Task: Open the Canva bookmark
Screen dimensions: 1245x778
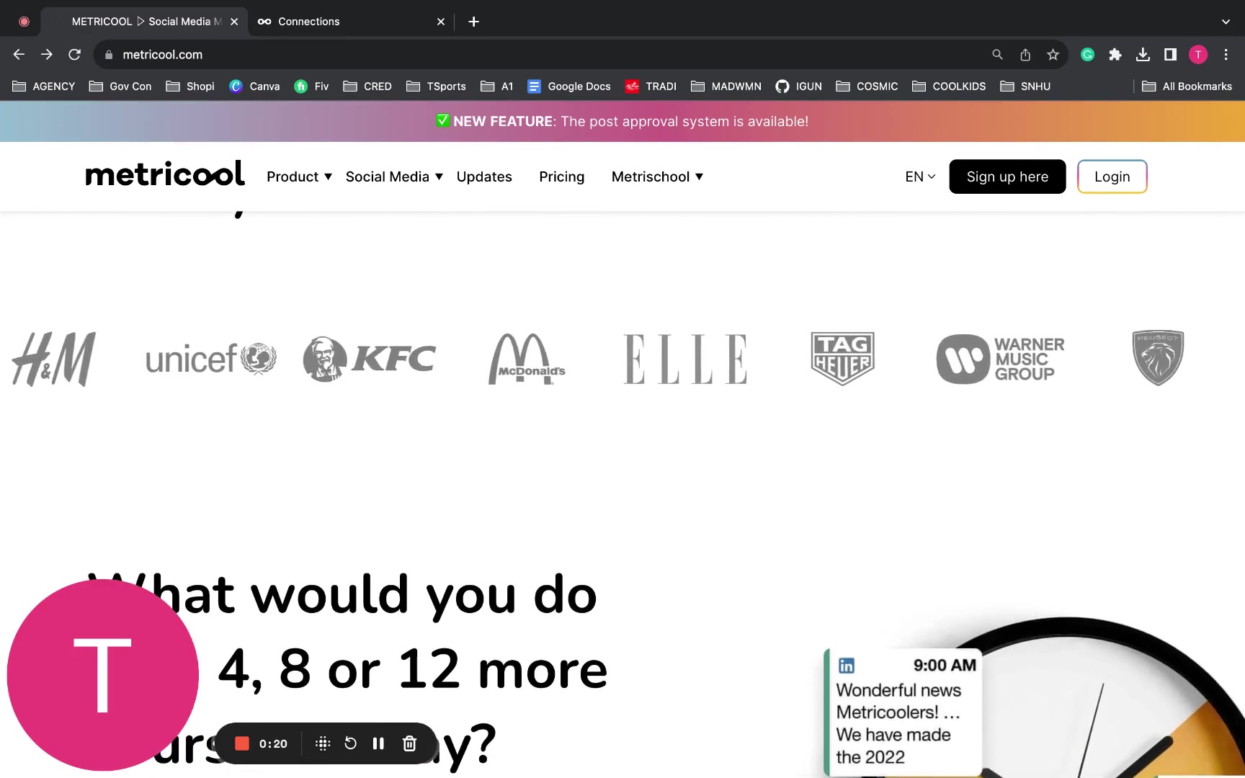Action: point(254,86)
